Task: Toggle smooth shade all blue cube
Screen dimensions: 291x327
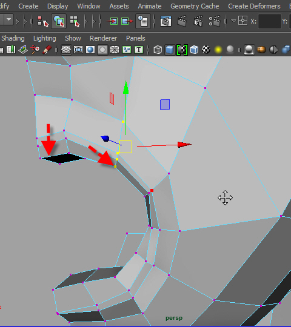Action: pos(170,50)
